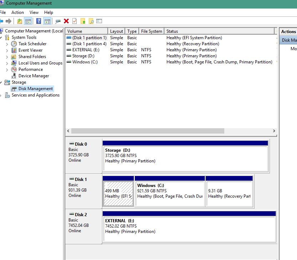Viewport: 297px width, 260px height.
Task: Select the Storage (D:) partition block
Action: (186, 156)
